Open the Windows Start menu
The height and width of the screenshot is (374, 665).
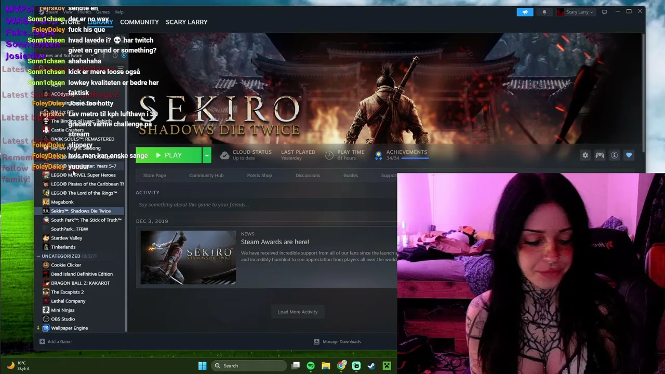click(203, 366)
